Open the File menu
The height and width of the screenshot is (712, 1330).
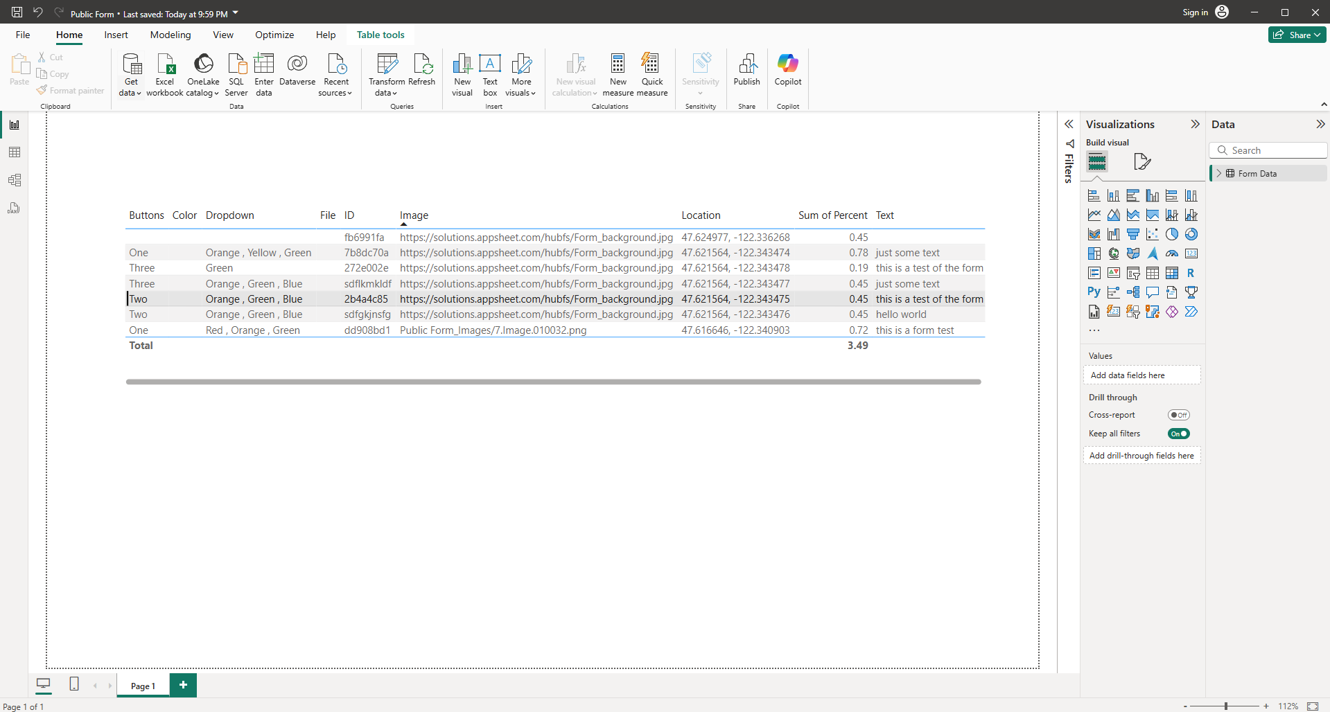(x=23, y=35)
